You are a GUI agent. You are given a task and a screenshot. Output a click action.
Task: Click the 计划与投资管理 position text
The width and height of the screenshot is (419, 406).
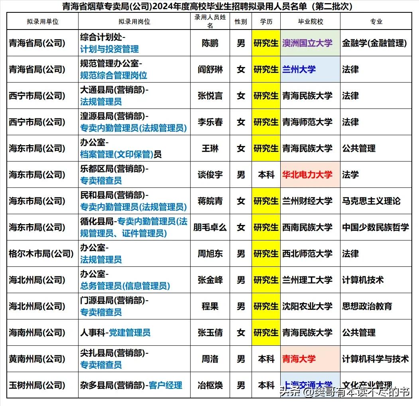pyautogui.click(x=109, y=49)
